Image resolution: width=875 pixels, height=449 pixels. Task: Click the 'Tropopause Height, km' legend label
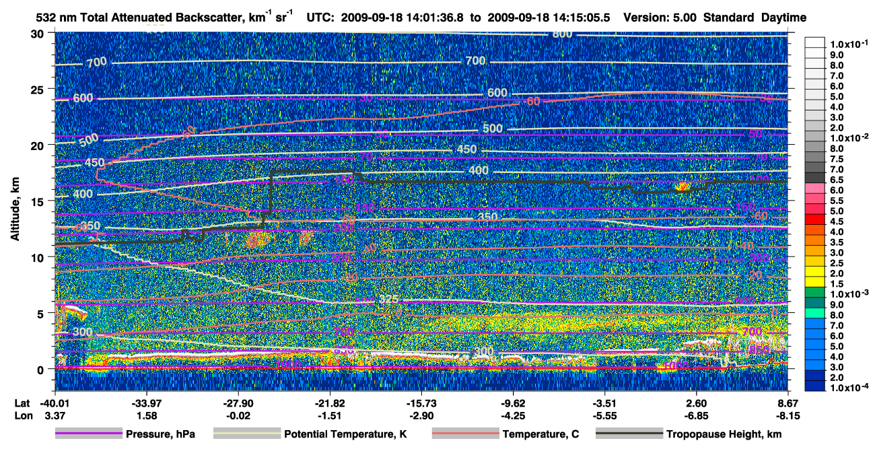point(724,434)
